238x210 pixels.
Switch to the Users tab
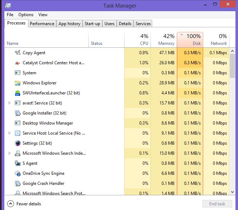[109, 24]
